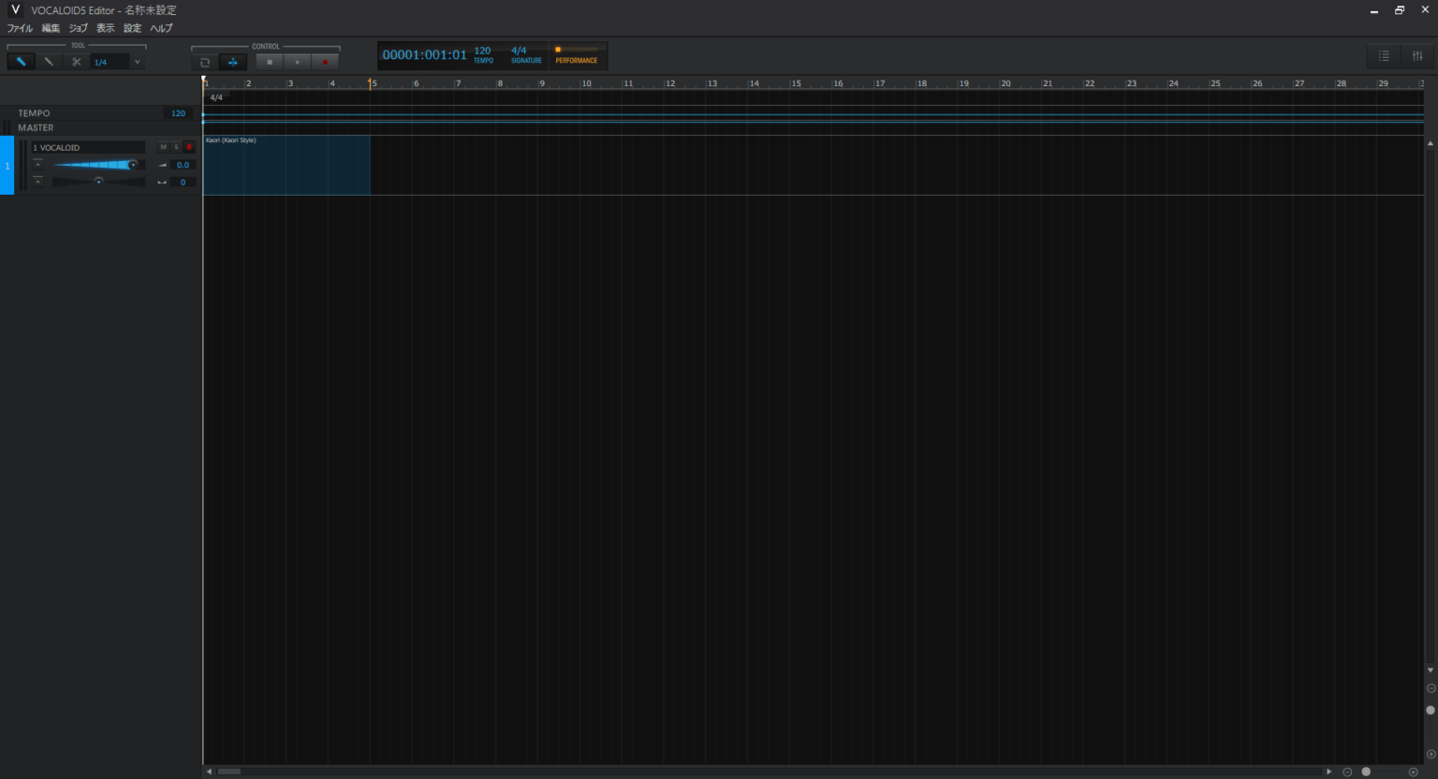Image resolution: width=1438 pixels, height=779 pixels.
Task: Open the mixer panel icon
Action: [x=1417, y=56]
